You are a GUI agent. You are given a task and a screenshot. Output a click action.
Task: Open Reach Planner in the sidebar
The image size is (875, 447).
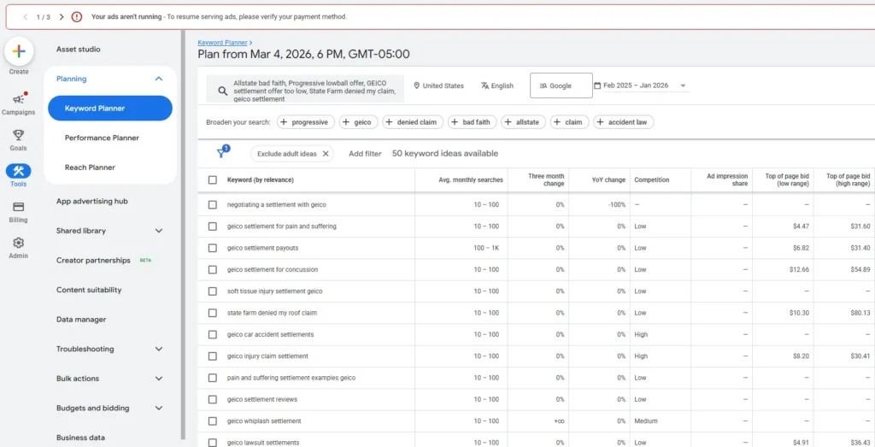[x=90, y=168]
